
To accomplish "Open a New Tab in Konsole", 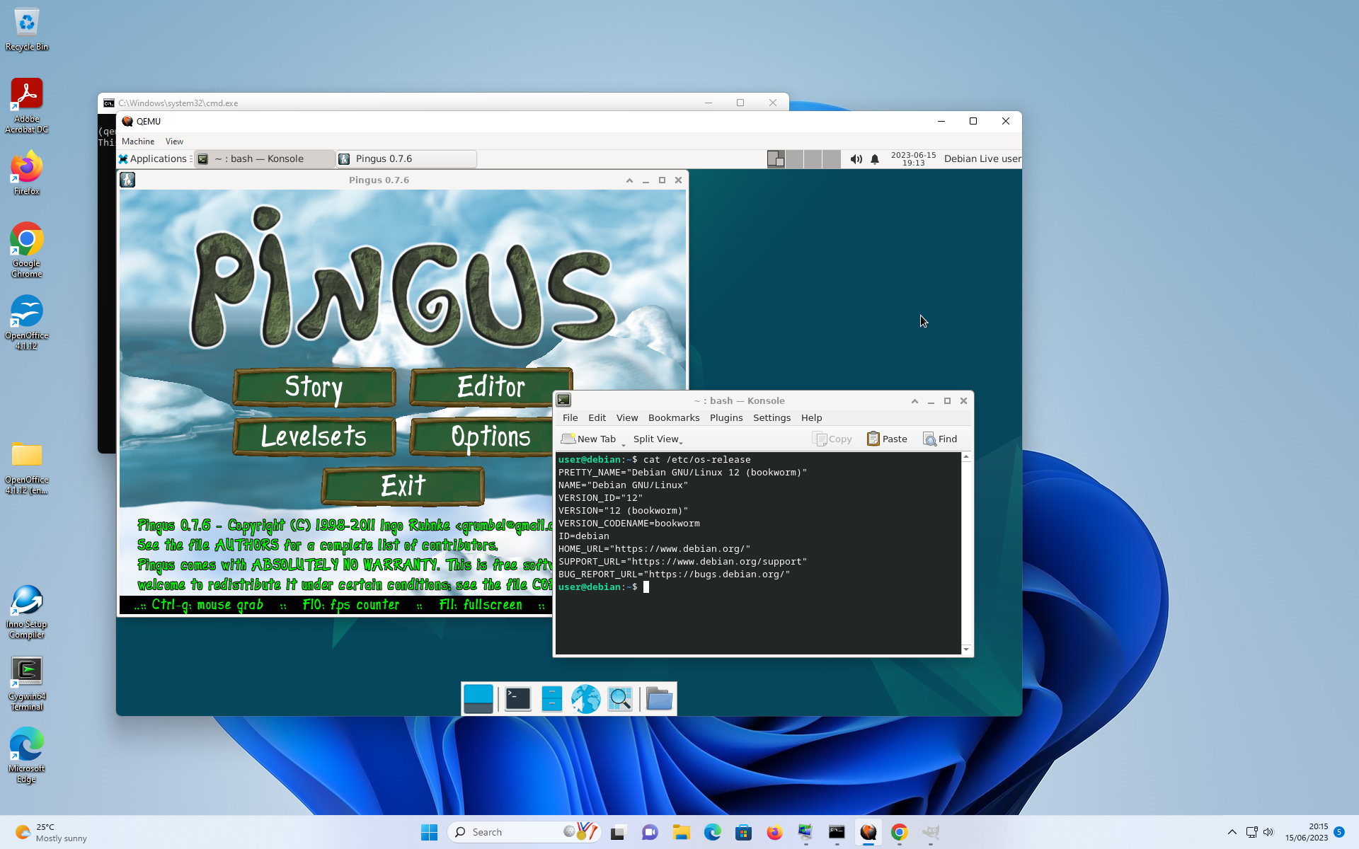I will pyautogui.click(x=588, y=439).
